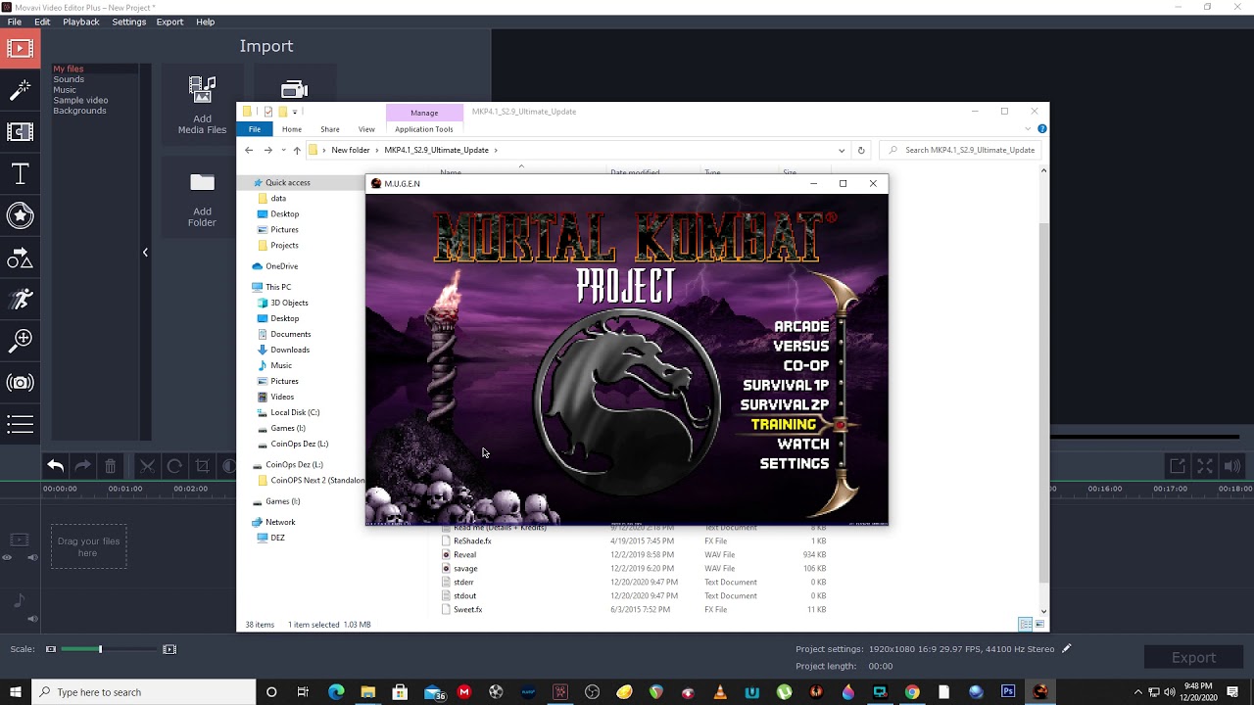Open the Settings menu in Movavi
The height and width of the screenshot is (705, 1254).
(x=129, y=22)
